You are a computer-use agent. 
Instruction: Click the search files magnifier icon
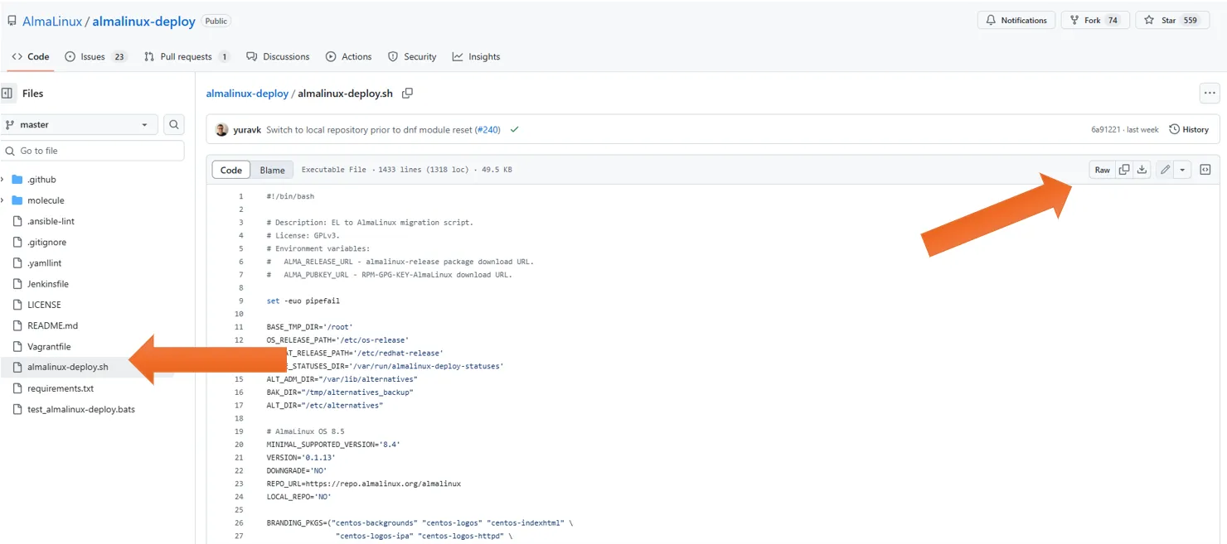pyautogui.click(x=174, y=125)
